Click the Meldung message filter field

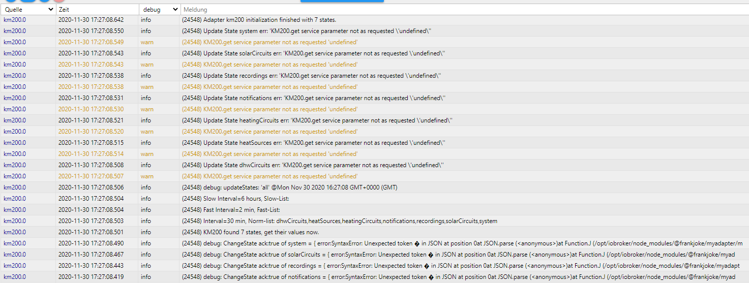coord(464,10)
